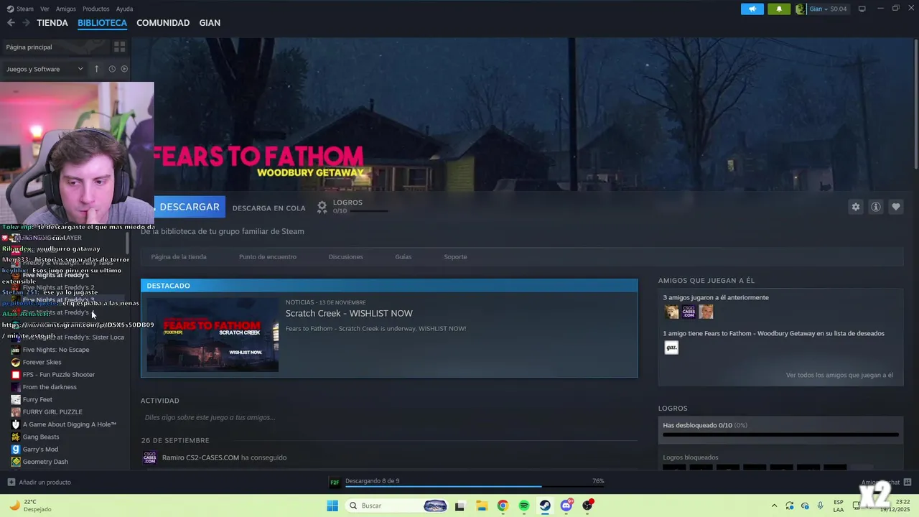
Task: Click Añadir un producto
Action: click(x=39, y=482)
